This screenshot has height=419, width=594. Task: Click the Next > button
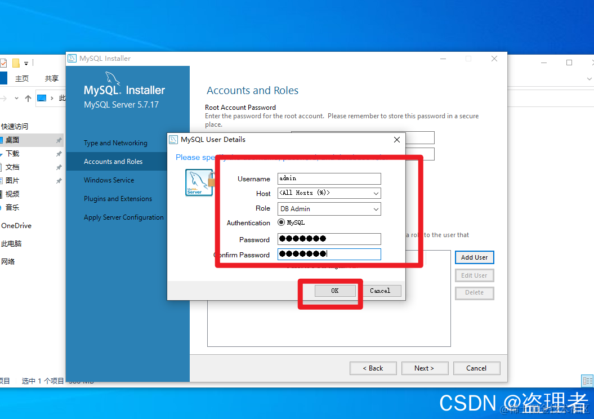click(425, 368)
